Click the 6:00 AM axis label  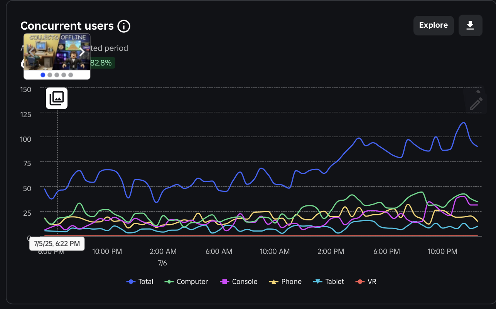click(x=219, y=252)
